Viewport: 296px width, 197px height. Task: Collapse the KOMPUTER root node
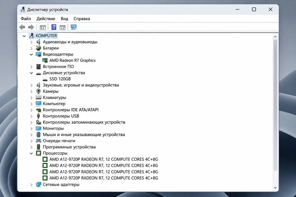click(x=24, y=36)
